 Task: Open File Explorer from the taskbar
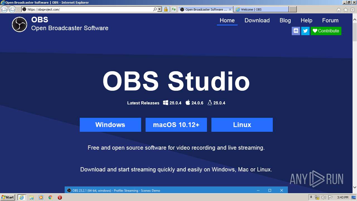pos(32,197)
